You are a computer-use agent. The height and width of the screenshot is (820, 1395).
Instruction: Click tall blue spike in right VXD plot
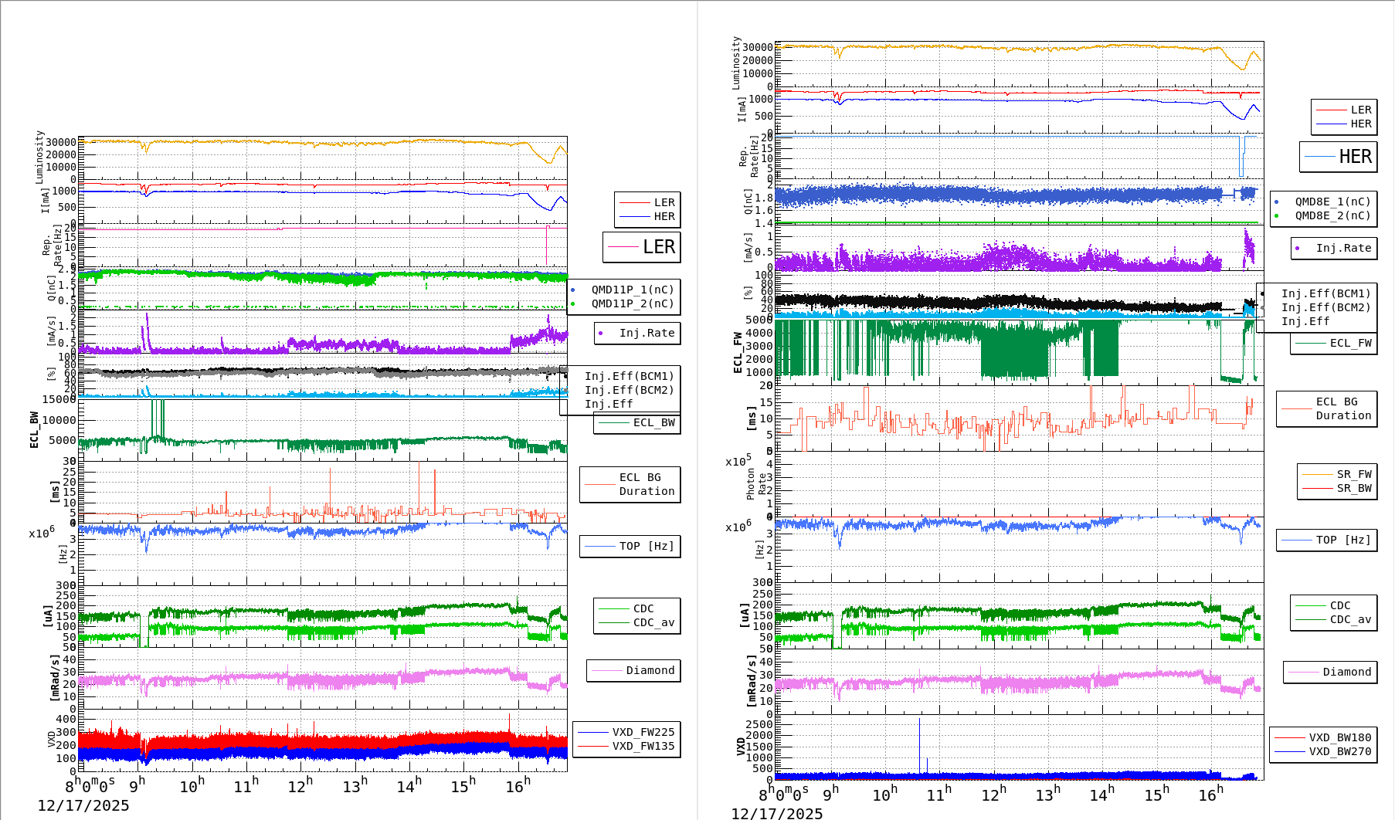[919, 741]
